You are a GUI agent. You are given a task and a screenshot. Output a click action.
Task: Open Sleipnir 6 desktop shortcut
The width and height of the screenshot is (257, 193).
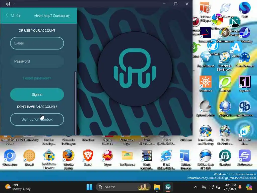click(x=225, y=108)
